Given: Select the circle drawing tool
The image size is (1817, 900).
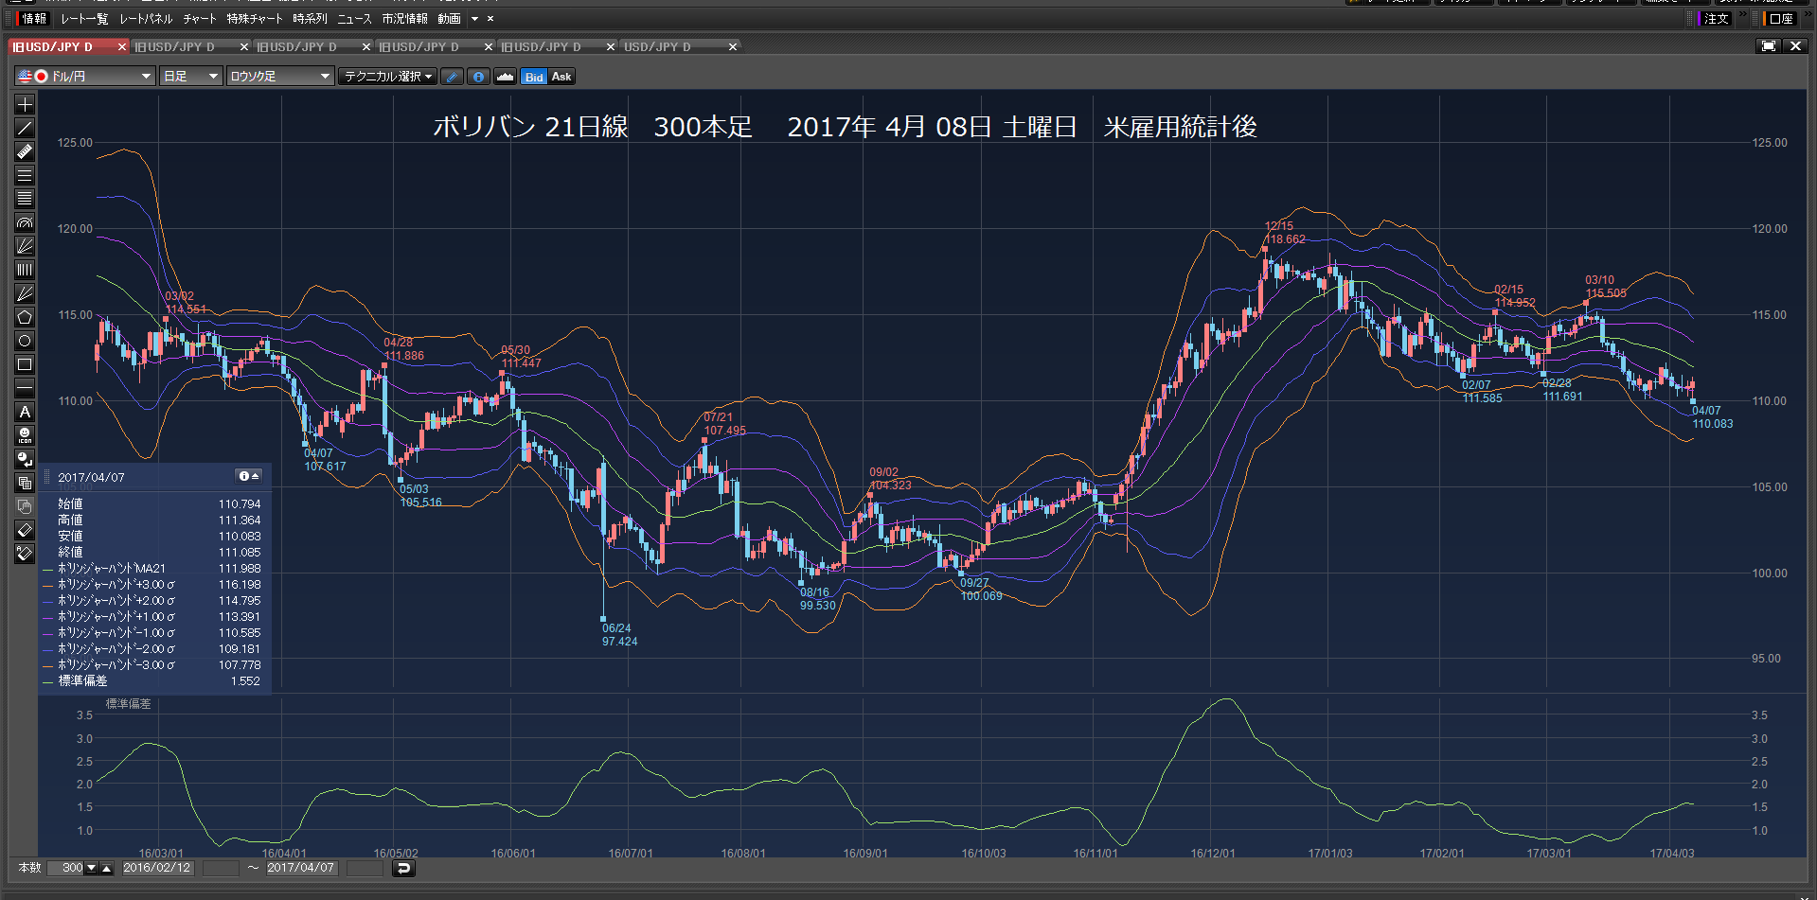Looking at the screenshot, I should click(x=25, y=341).
